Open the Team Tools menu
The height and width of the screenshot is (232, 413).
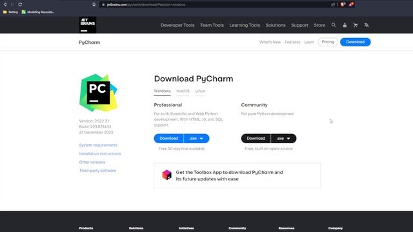coord(212,25)
